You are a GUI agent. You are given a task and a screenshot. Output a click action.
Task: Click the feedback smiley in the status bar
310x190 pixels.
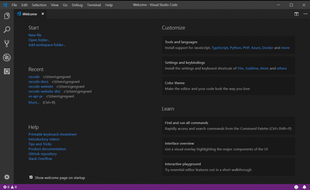tap(296, 187)
